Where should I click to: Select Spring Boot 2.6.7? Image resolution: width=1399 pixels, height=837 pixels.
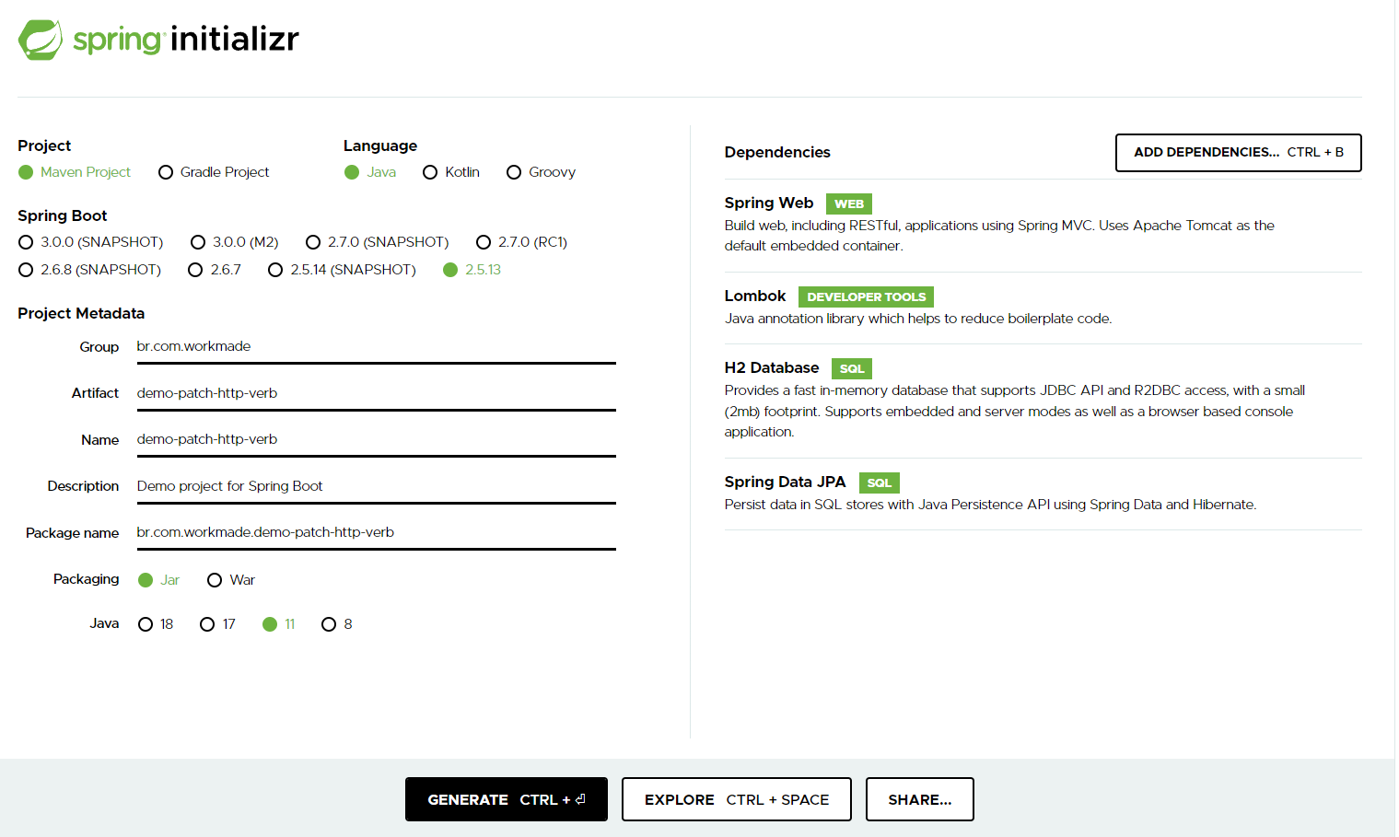215,270
